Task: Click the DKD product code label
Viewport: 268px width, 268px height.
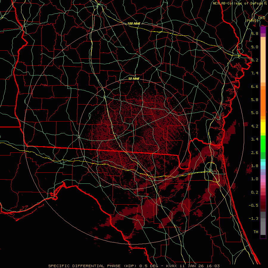Action: [262, 18]
